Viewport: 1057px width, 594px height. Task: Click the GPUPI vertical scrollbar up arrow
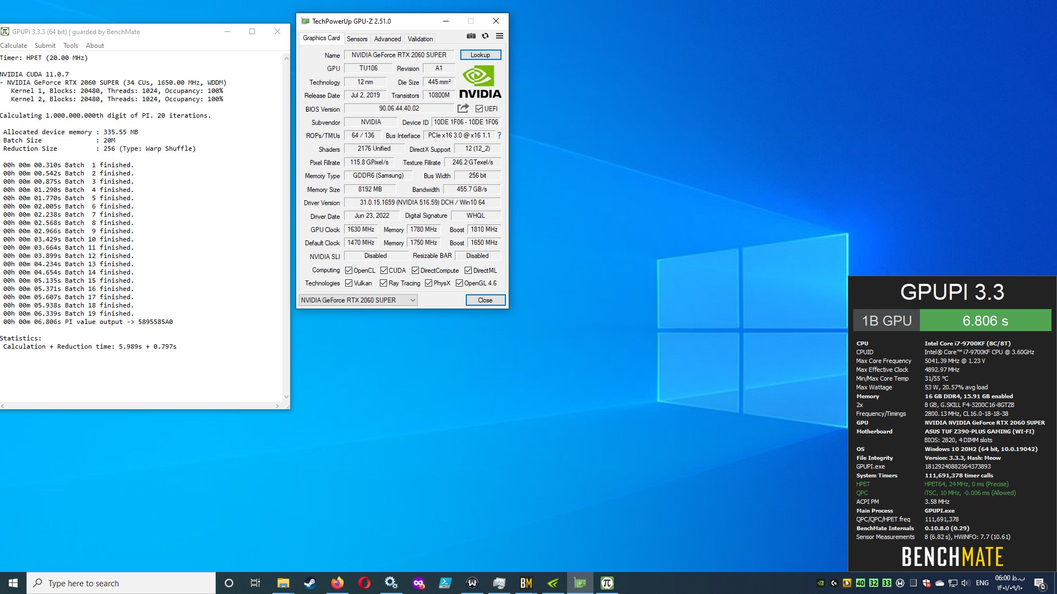click(x=286, y=58)
